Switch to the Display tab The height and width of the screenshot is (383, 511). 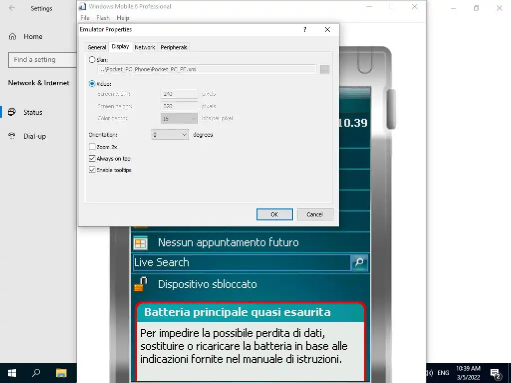point(120,46)
